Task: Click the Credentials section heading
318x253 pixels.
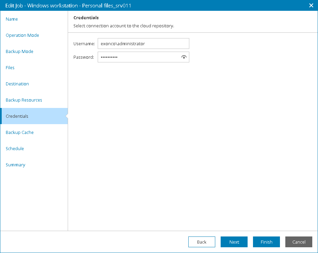Action: click(x=86, y=18)
